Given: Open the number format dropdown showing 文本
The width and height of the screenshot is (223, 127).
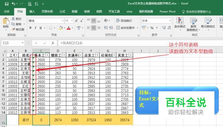Looking at the screenshot, I should coord(156,21).
